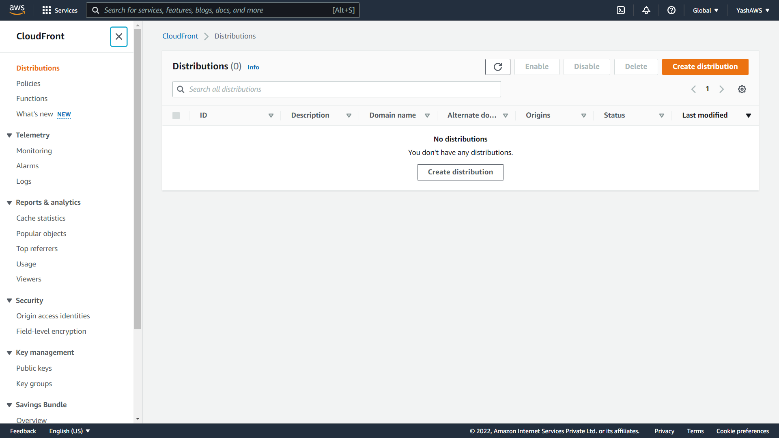
Task: Open Top referrers report
Action: 37,249
